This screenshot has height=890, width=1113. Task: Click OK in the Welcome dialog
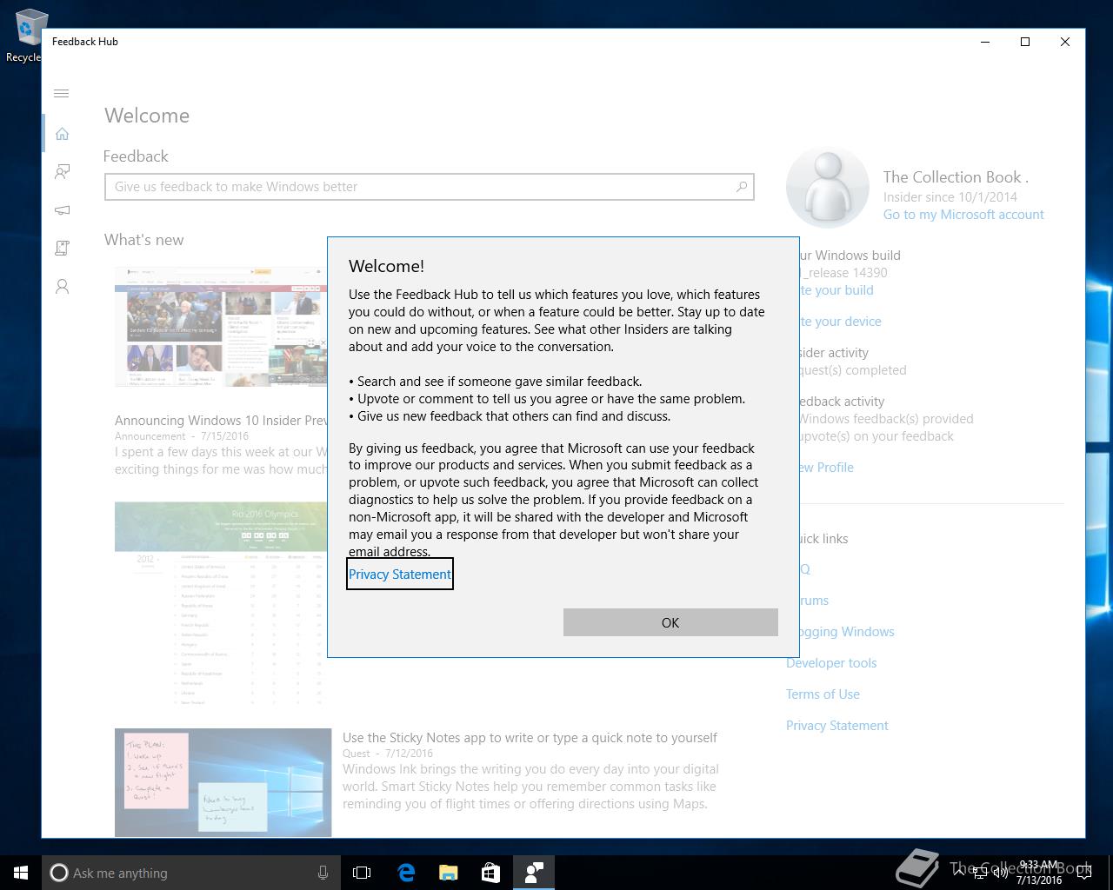670,622
